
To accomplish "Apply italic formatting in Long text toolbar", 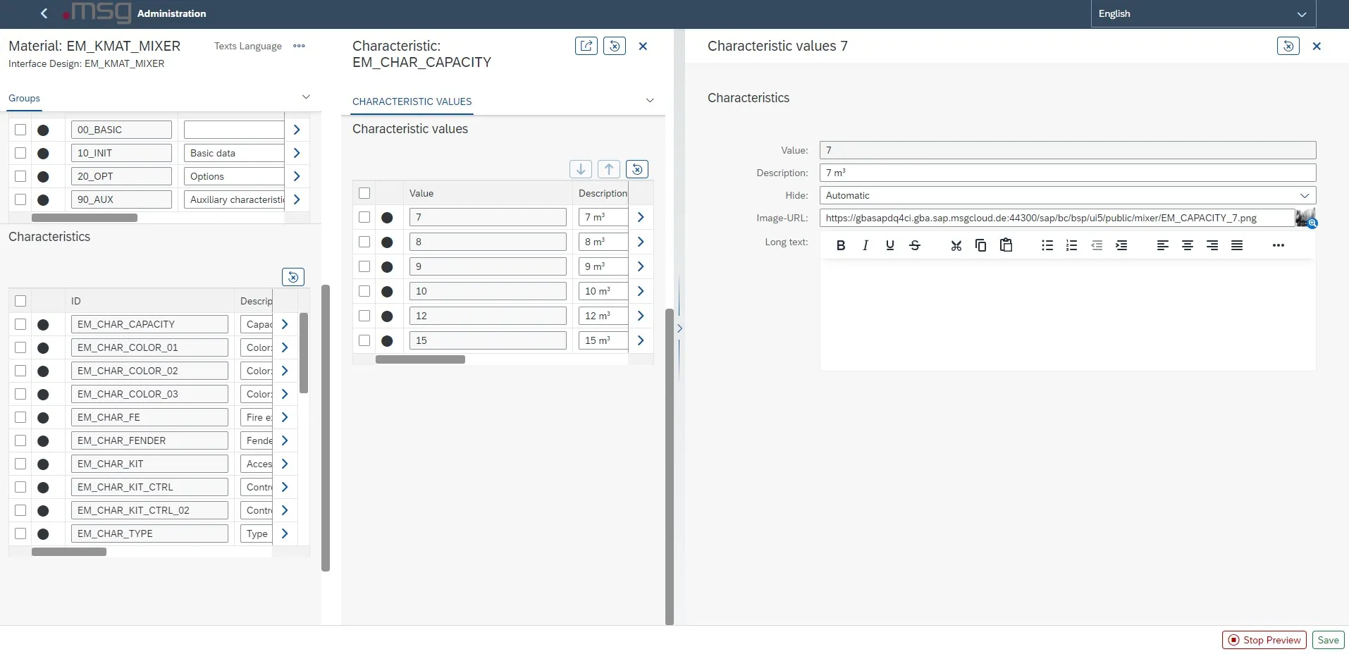I will pos(865,245).
